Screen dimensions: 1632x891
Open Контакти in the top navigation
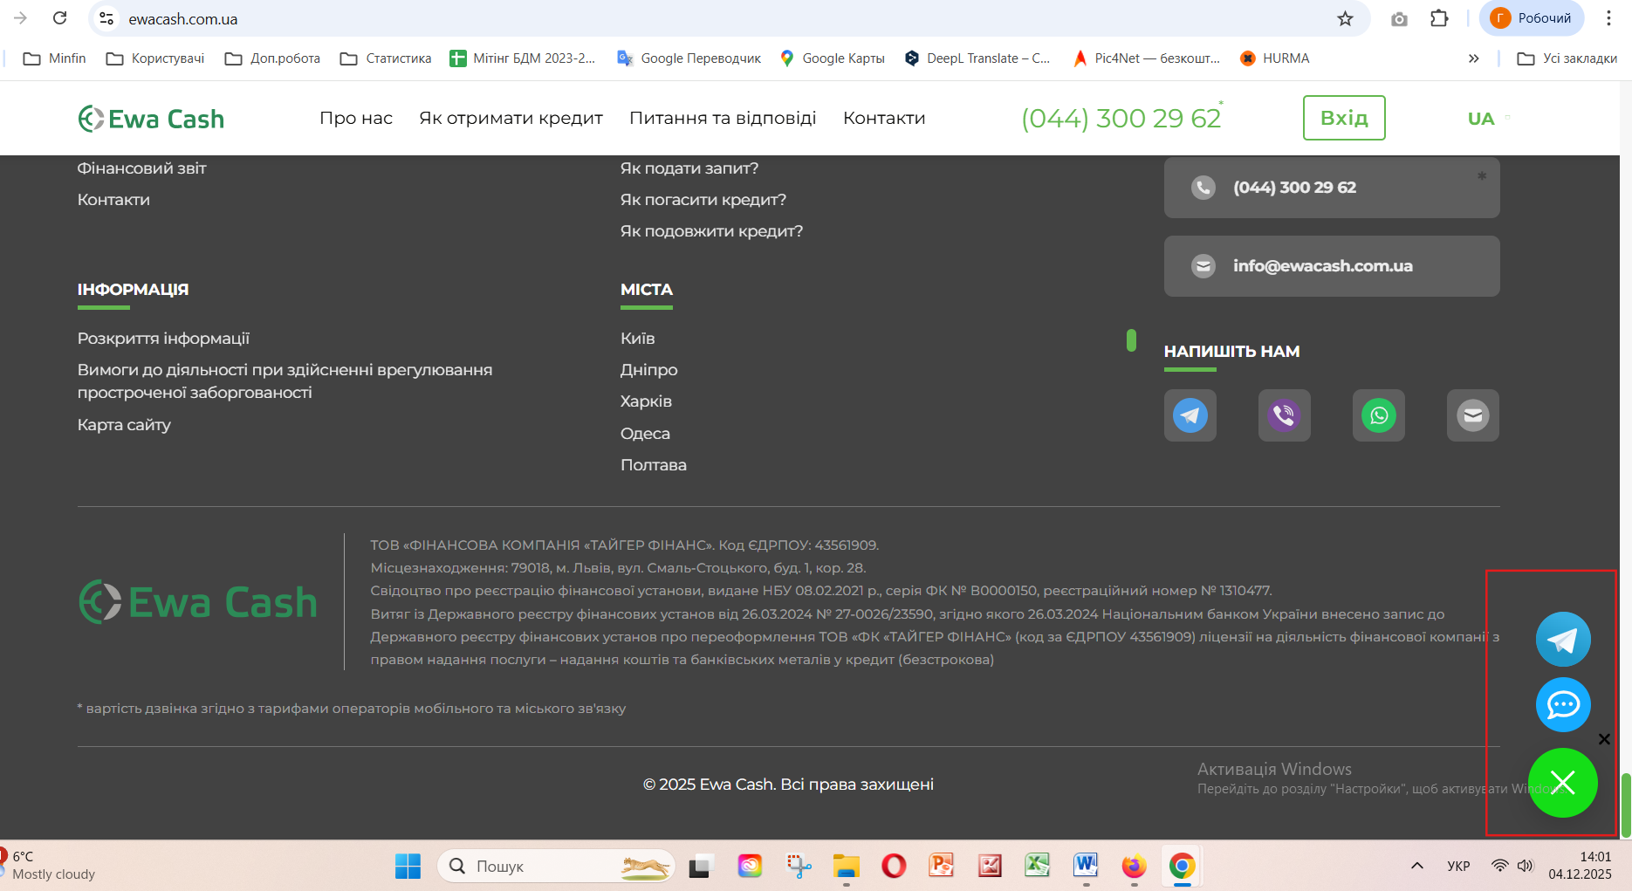884,118
